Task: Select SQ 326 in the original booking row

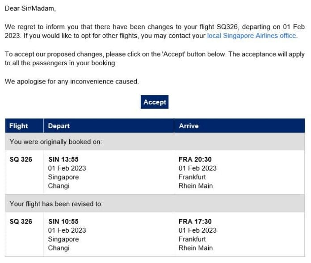Action: (x=21, y=159)
